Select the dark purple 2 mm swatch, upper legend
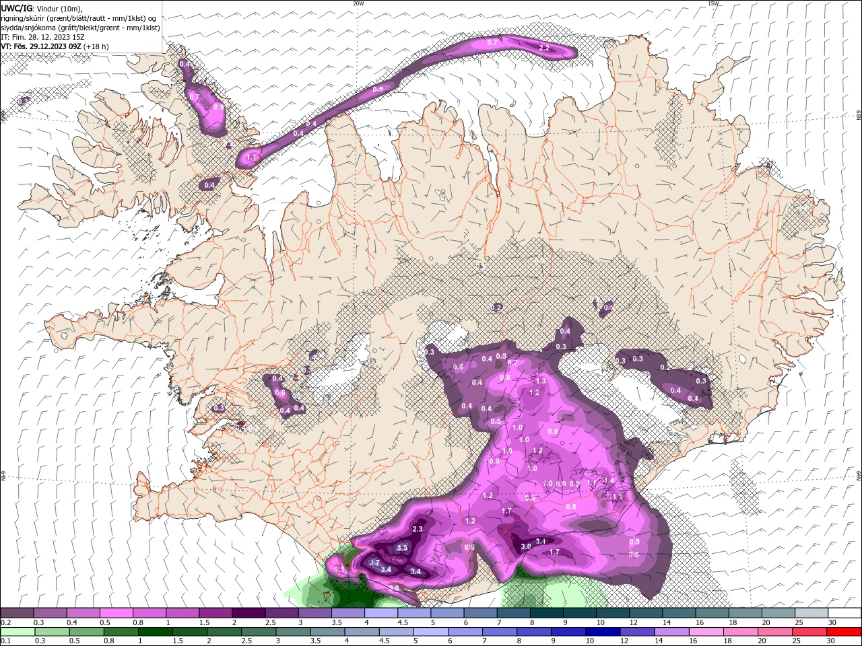The width and height of the screenshot is (862, 646). coord(248,613)
